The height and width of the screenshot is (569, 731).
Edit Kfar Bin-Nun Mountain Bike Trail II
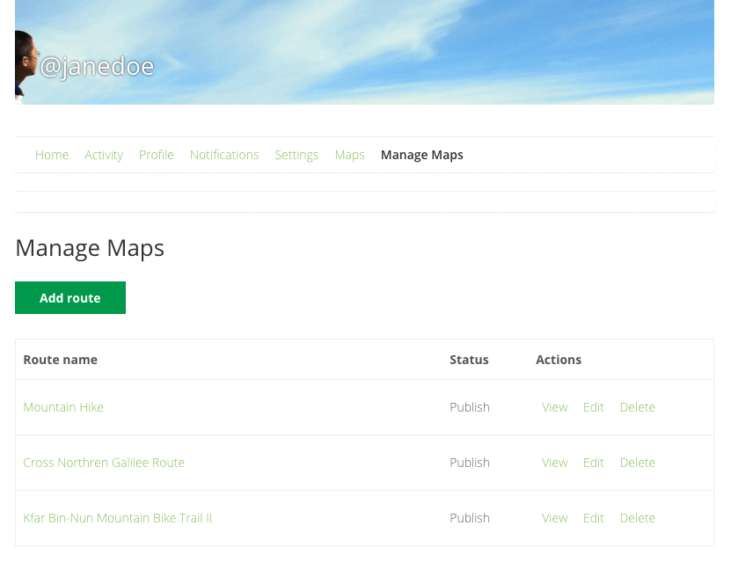point(593,518)
